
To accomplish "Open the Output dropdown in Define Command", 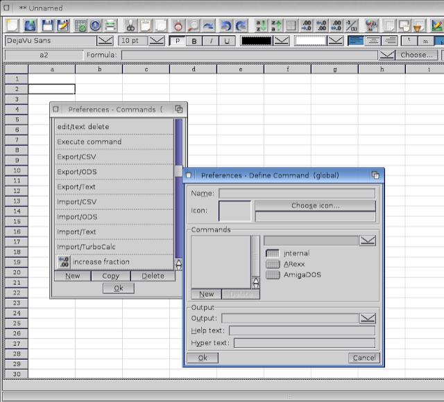I will pos(368,318).
